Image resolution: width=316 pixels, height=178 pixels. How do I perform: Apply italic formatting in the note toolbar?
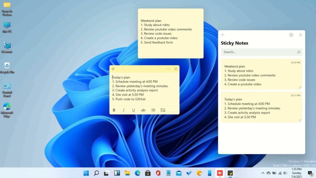(x=124, y=110)
